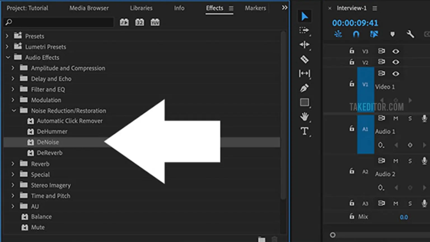The width and height of the screenshot is (430, 242).
Task: Choose the Ripple Edit tool
Action: point(304,45)
